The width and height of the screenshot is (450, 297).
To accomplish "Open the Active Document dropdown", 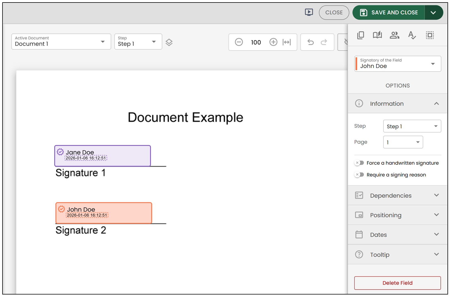I will (61, 41).
